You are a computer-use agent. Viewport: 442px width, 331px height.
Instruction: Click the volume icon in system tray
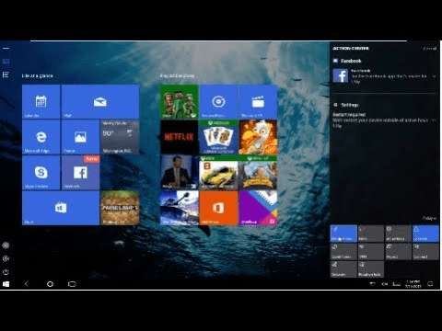[x=384, y=284]
